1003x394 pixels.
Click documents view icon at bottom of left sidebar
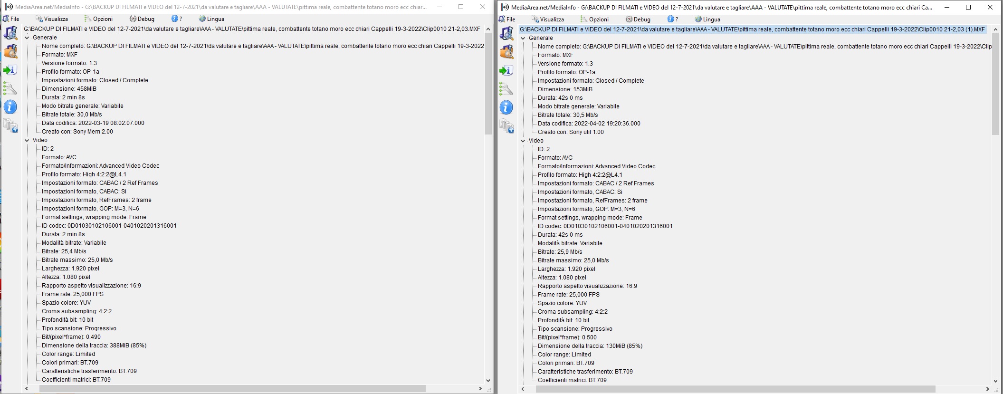click(10, 125)
